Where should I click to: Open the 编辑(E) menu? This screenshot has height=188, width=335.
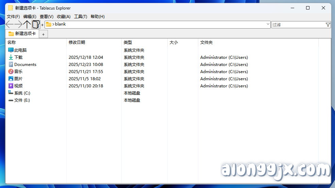tap(30, 16)
